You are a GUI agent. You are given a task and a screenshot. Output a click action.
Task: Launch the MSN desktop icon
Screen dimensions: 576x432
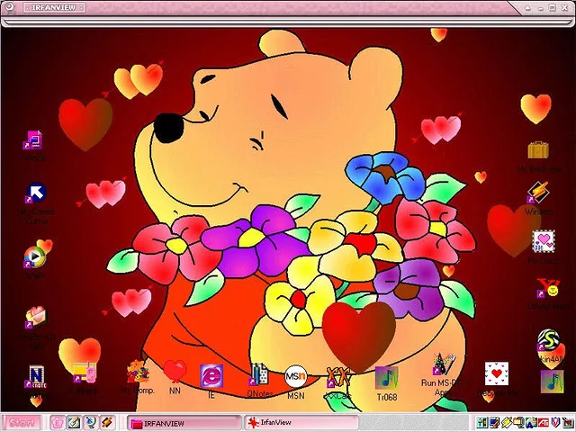pyautogui.click(x=296, y=376)
